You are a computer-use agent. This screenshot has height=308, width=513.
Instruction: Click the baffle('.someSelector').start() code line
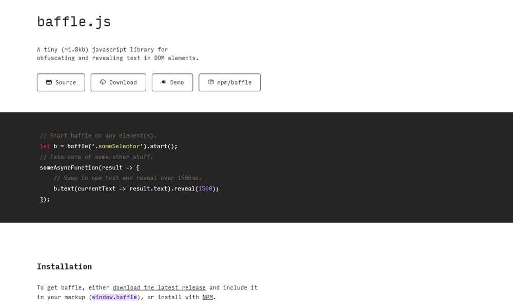(108, 146)
